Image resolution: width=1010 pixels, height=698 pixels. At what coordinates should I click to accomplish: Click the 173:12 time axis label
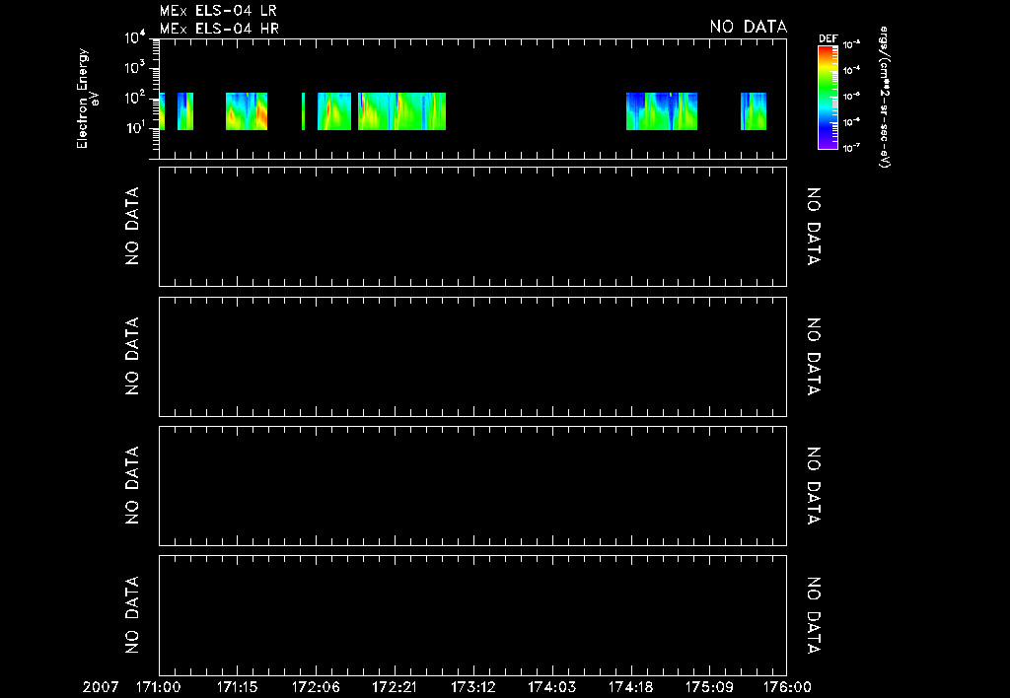click(473, 687)
